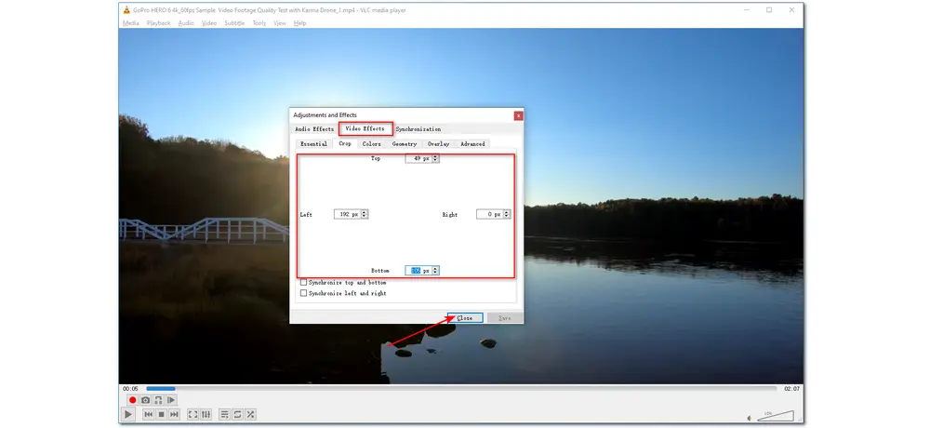Open the Colors sub-tab
The width and height of the screenshot is (930, 428).
(371, 144)
